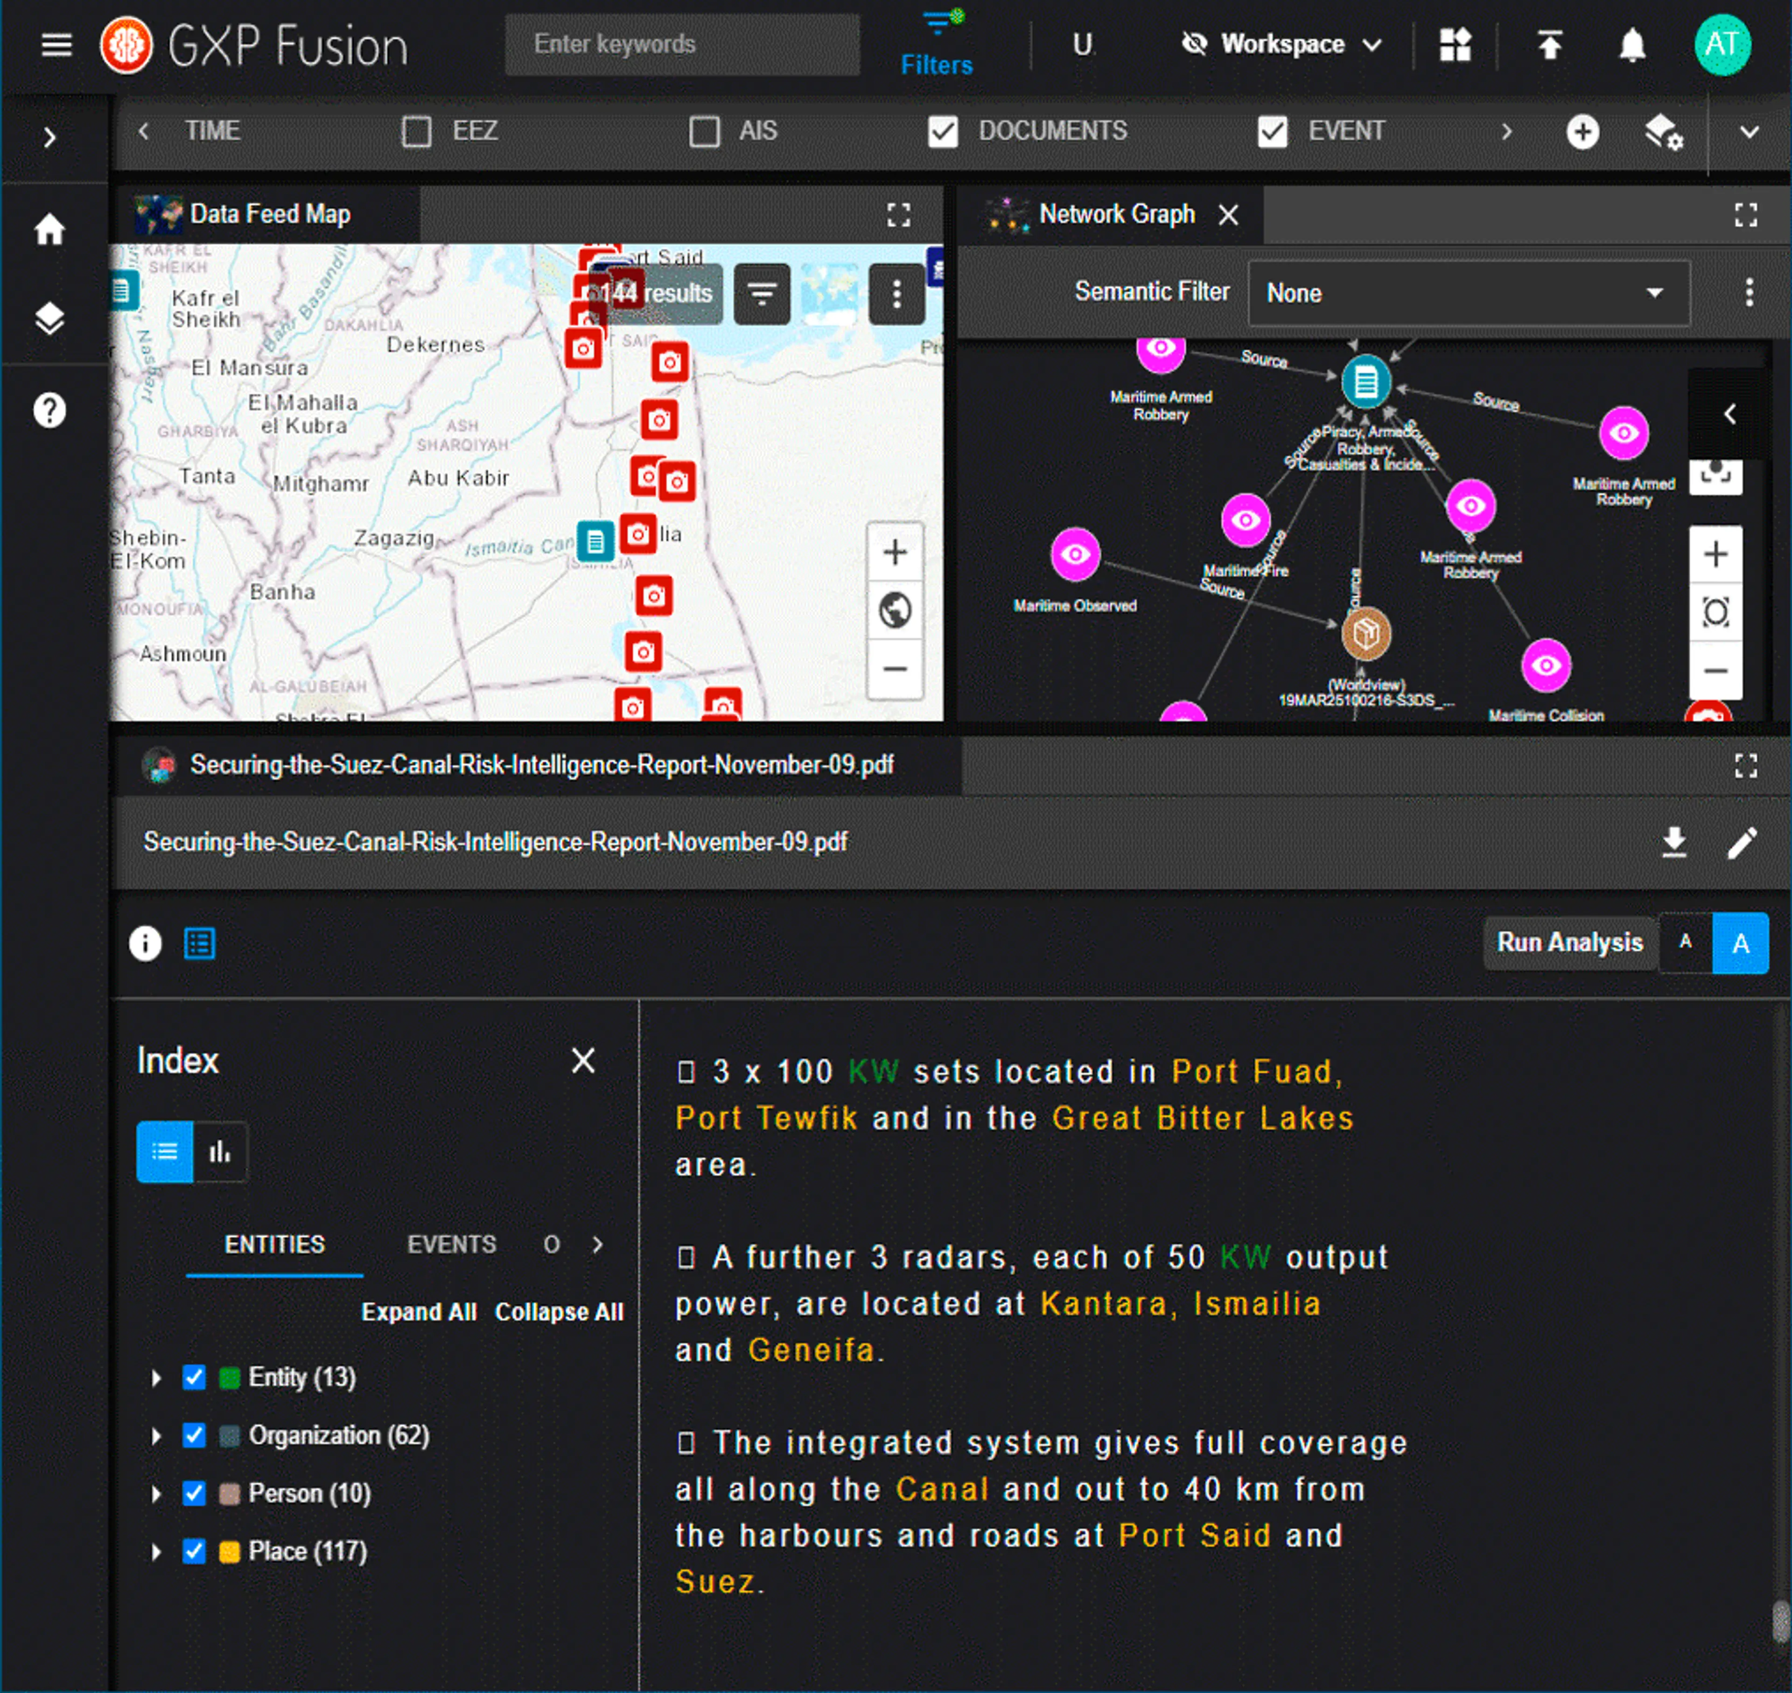Click the upload arrow icon

(x=1549, y=44)
